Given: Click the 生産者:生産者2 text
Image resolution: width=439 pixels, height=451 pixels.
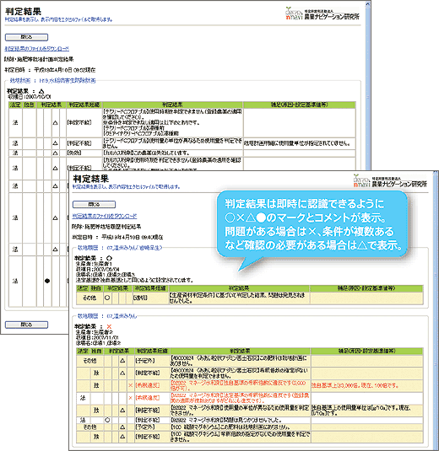Looking at the screenshot, I should [94, 332].
